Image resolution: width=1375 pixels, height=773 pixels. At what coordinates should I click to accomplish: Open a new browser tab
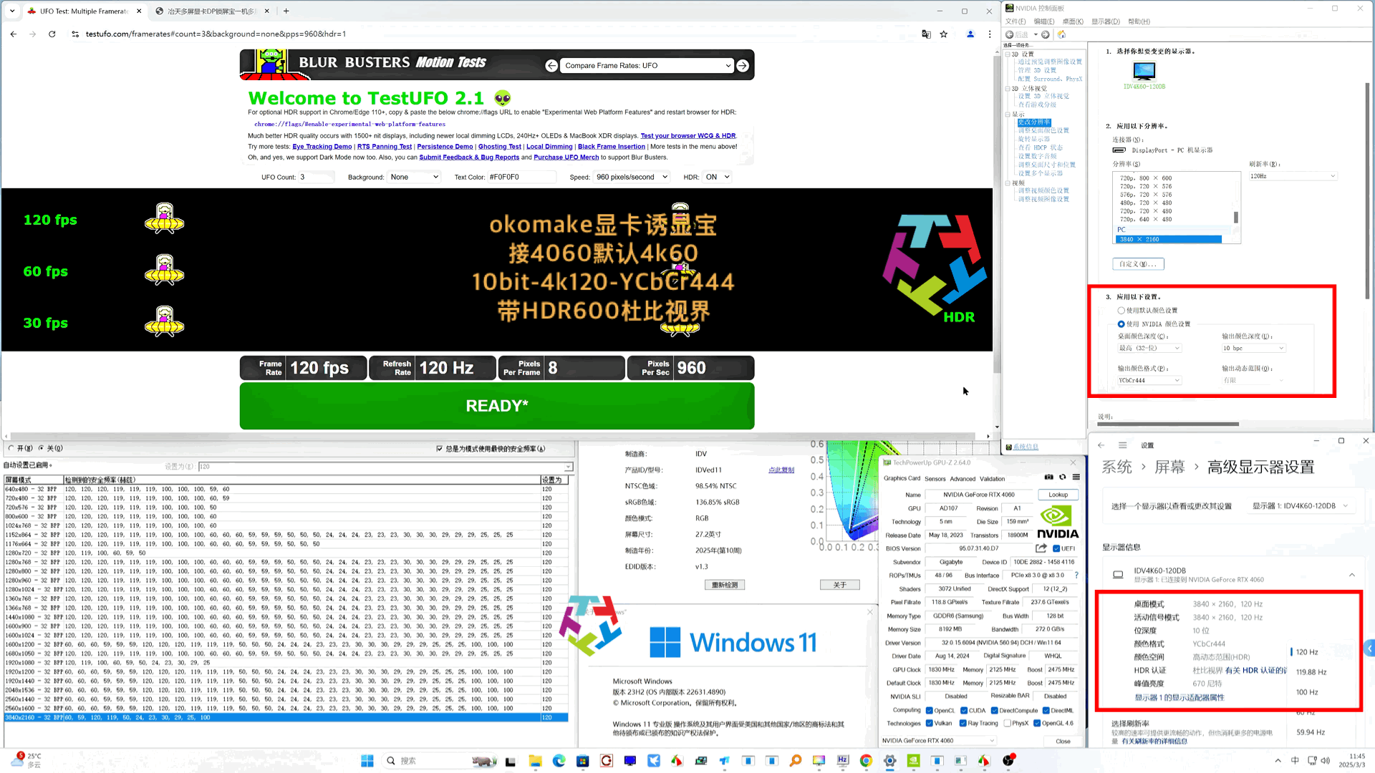pos(286,11)
